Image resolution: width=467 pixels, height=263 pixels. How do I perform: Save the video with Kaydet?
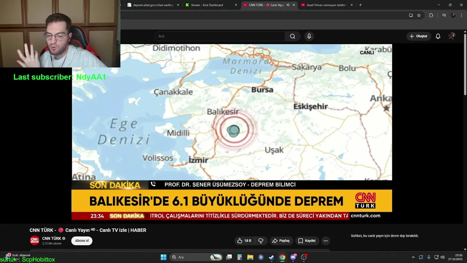click(x=307, y=241)
